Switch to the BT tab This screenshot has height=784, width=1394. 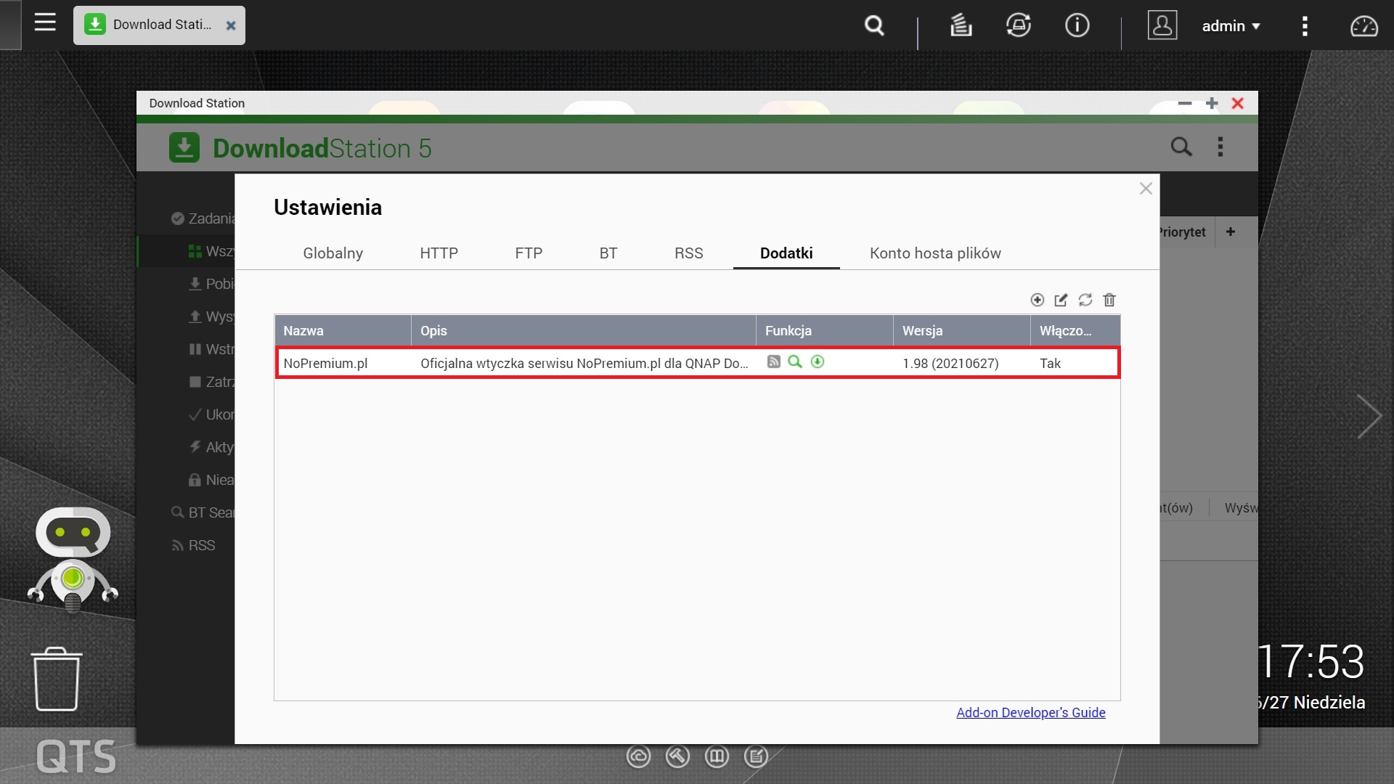(x=608, y=253)
